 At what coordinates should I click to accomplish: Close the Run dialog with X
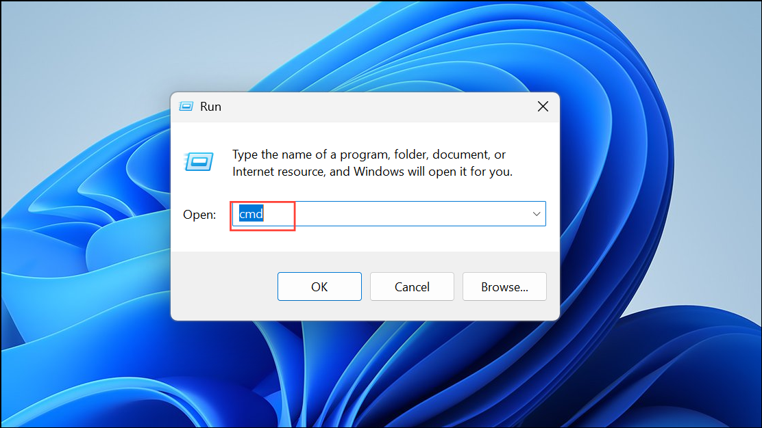tap(543, 107)
